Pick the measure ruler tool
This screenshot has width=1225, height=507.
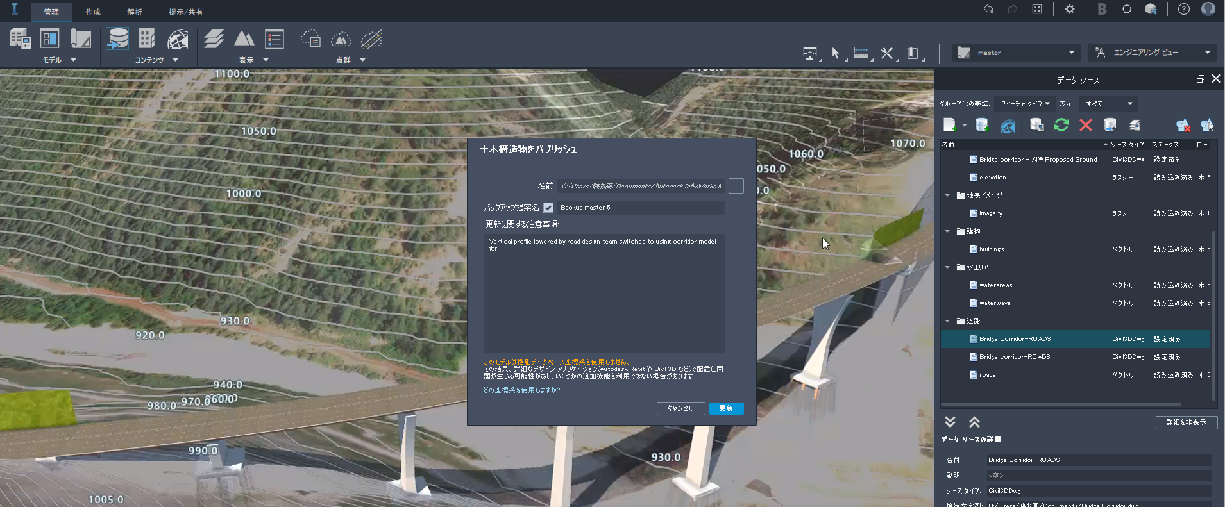861,53
